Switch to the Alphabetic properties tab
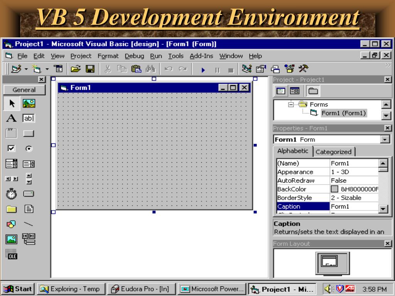Image resolution: width=395 pixels, height=296 pixels. point(293,151)
